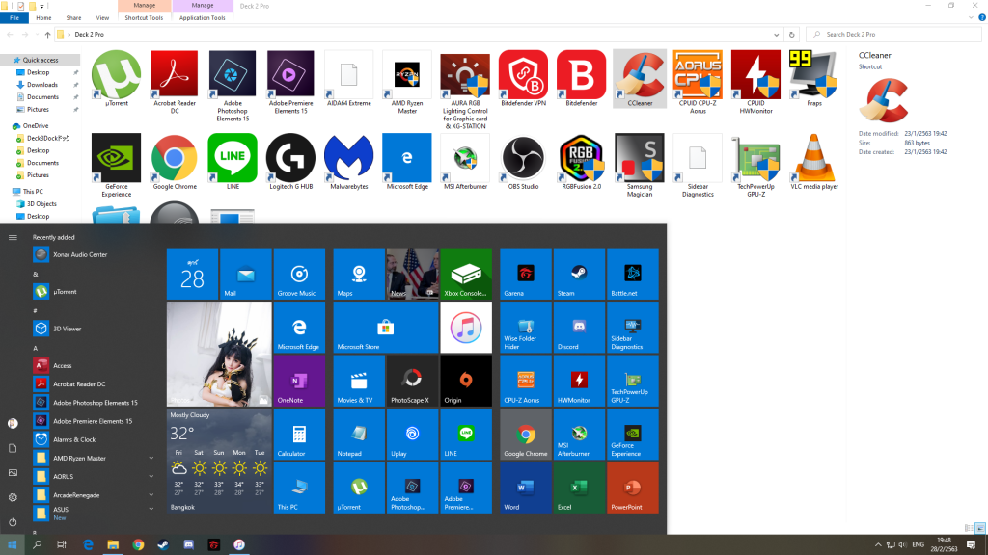The image size is (988, 555).
Task: Launch the Steam tile in Start menu
Action: click(x=579, y=274)
